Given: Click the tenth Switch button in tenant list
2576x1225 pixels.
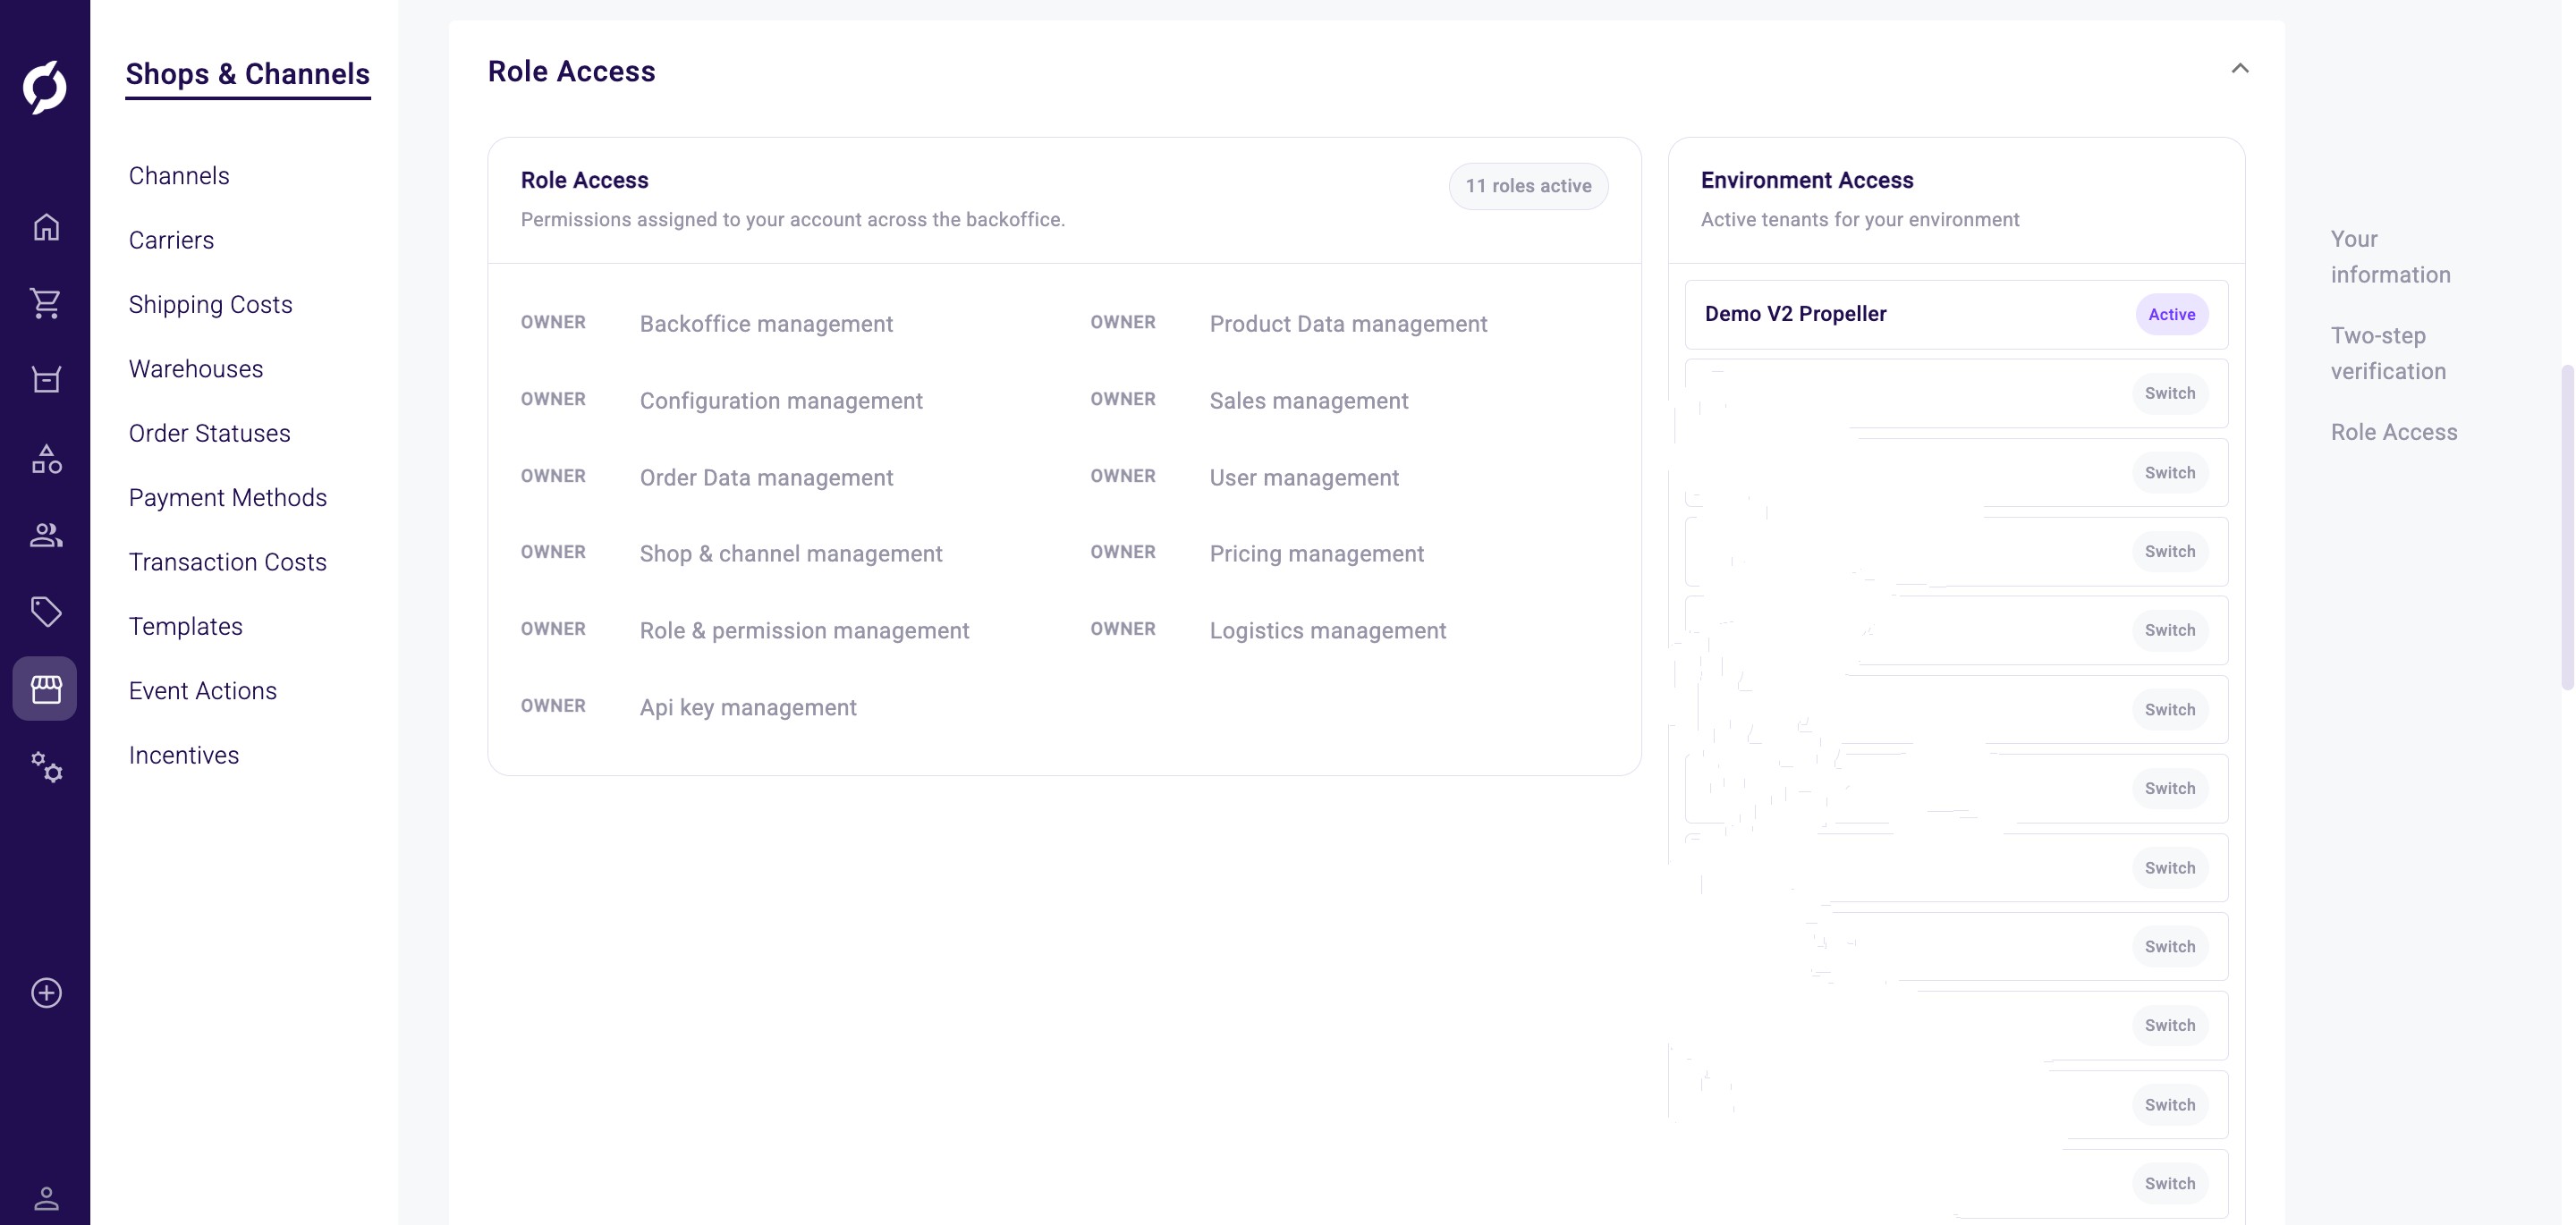Looking at the screenshot, I should tap(2170, 1104).
